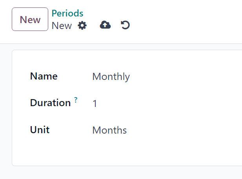Go back to the Periods breadcrumb
This screenshot has height=179, width=242.
coord(67,13)
